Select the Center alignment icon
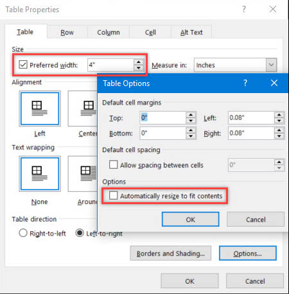The image size is (289, 294). [x=83, y=108]
